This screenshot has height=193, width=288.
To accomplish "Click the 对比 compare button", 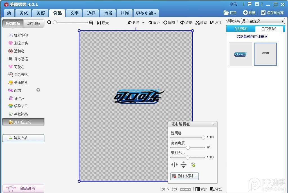I will coord(201,189).
